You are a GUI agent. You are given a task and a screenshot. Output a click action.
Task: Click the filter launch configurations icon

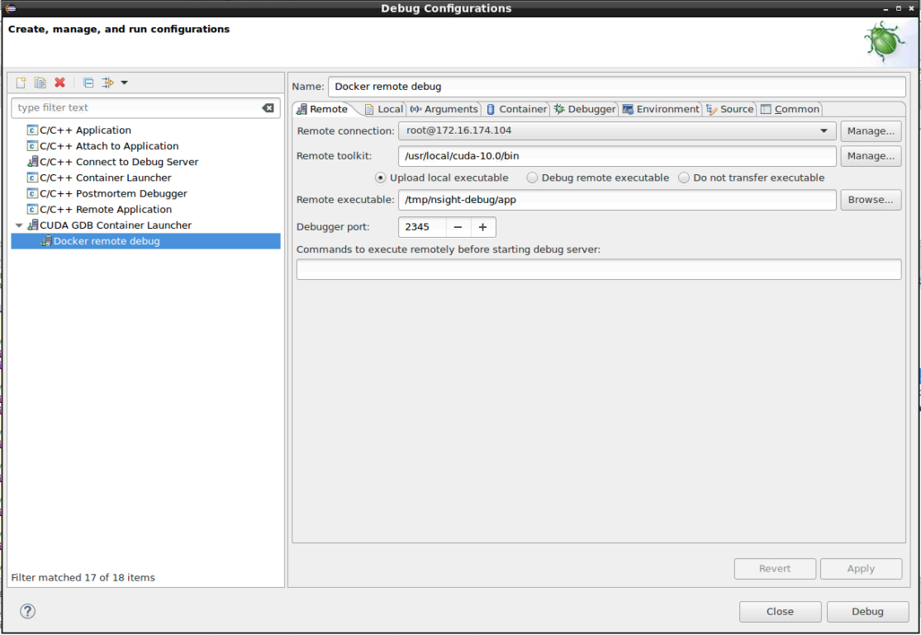click(107, 83)
